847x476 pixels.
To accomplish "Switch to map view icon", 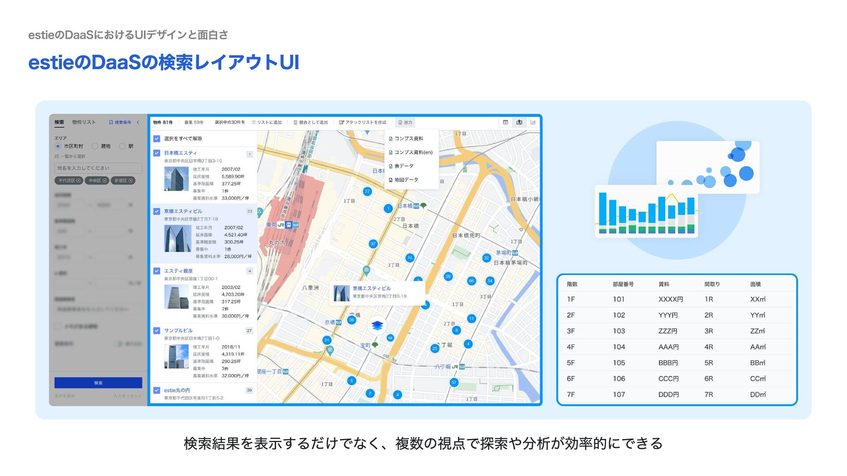I will [x=519, y=122].
